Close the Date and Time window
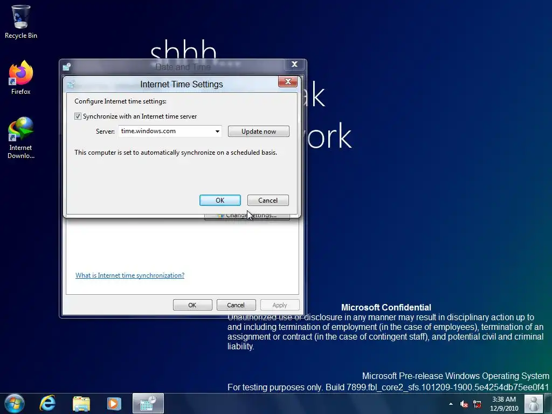 (295, 64)
